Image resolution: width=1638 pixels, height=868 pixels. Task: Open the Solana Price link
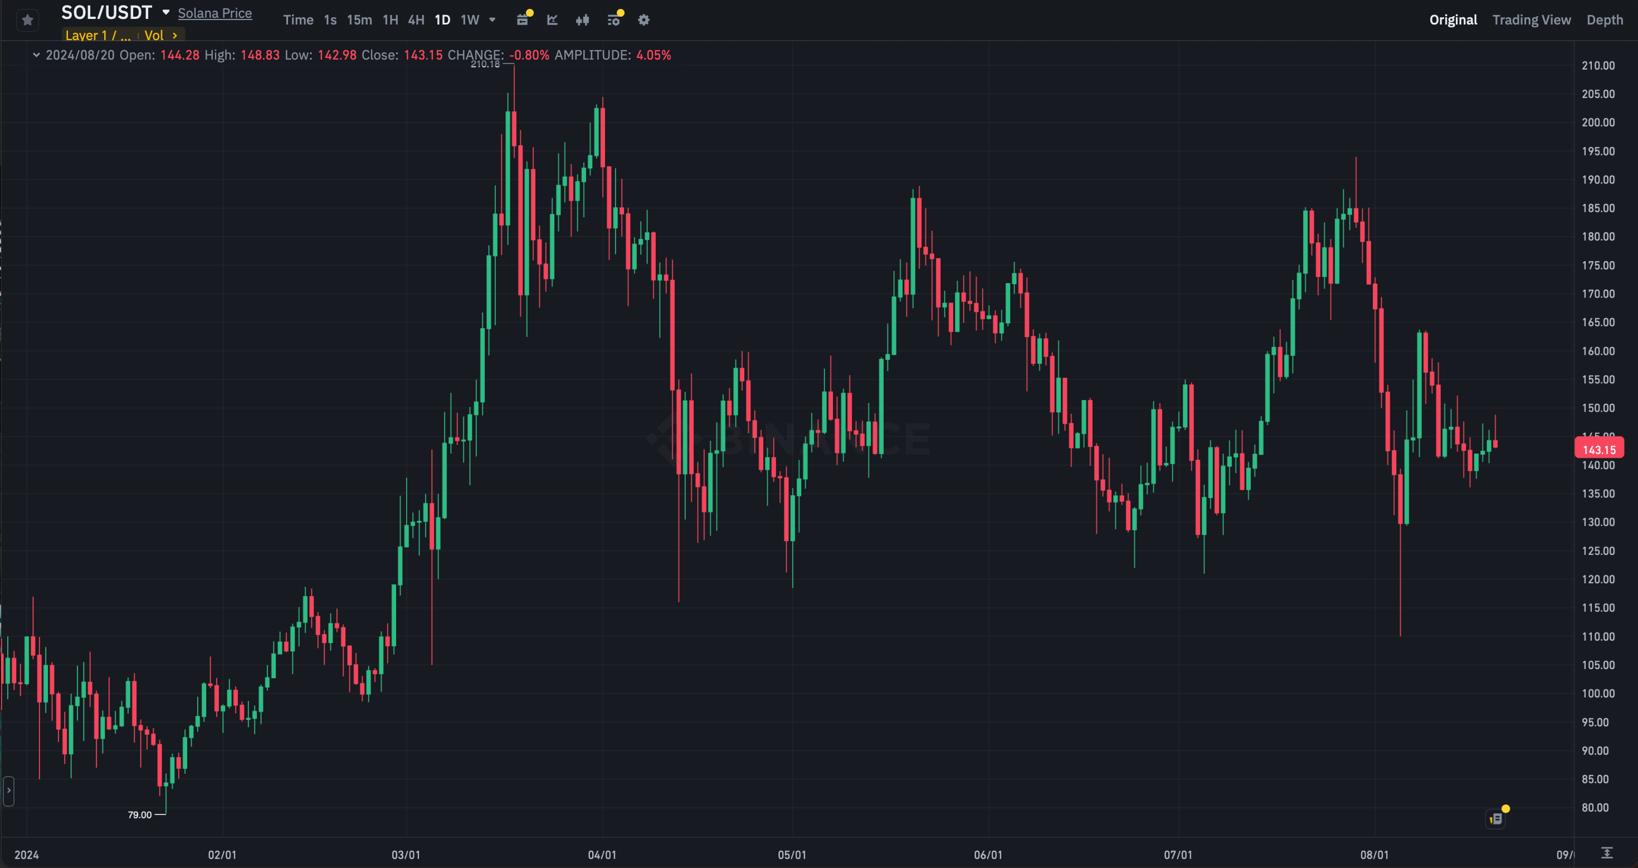pyautogui.click(x=215, y=13)
